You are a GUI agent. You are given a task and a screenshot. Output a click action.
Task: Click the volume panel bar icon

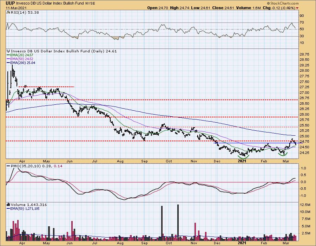8,205
